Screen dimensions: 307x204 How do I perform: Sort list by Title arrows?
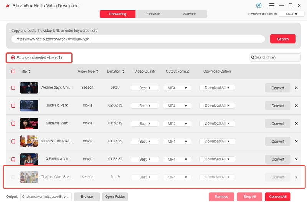tap(30, 72)
